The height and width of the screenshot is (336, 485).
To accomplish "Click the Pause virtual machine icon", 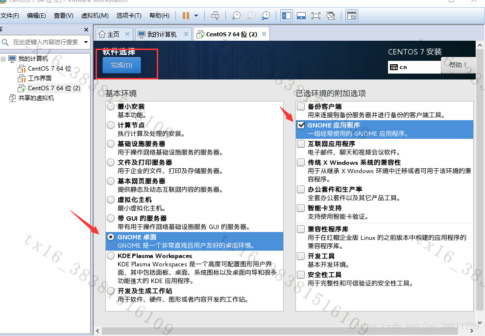I will point(186,16).
